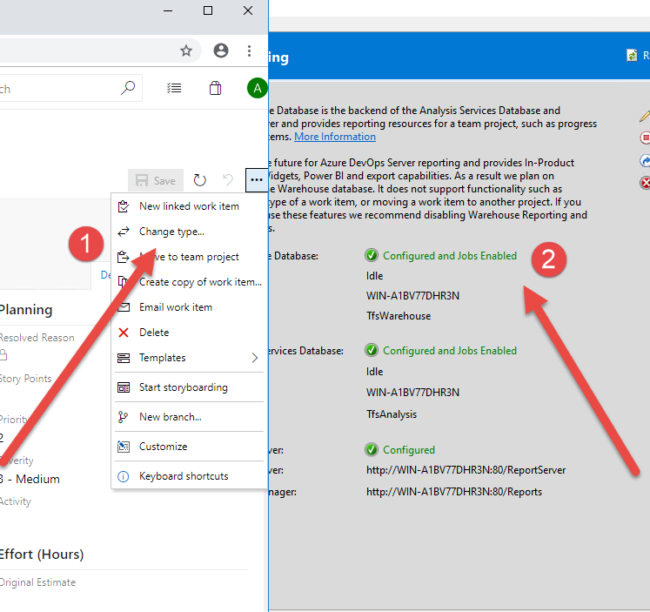
Task: Click the New branch icon
Action: click(123, 417)
